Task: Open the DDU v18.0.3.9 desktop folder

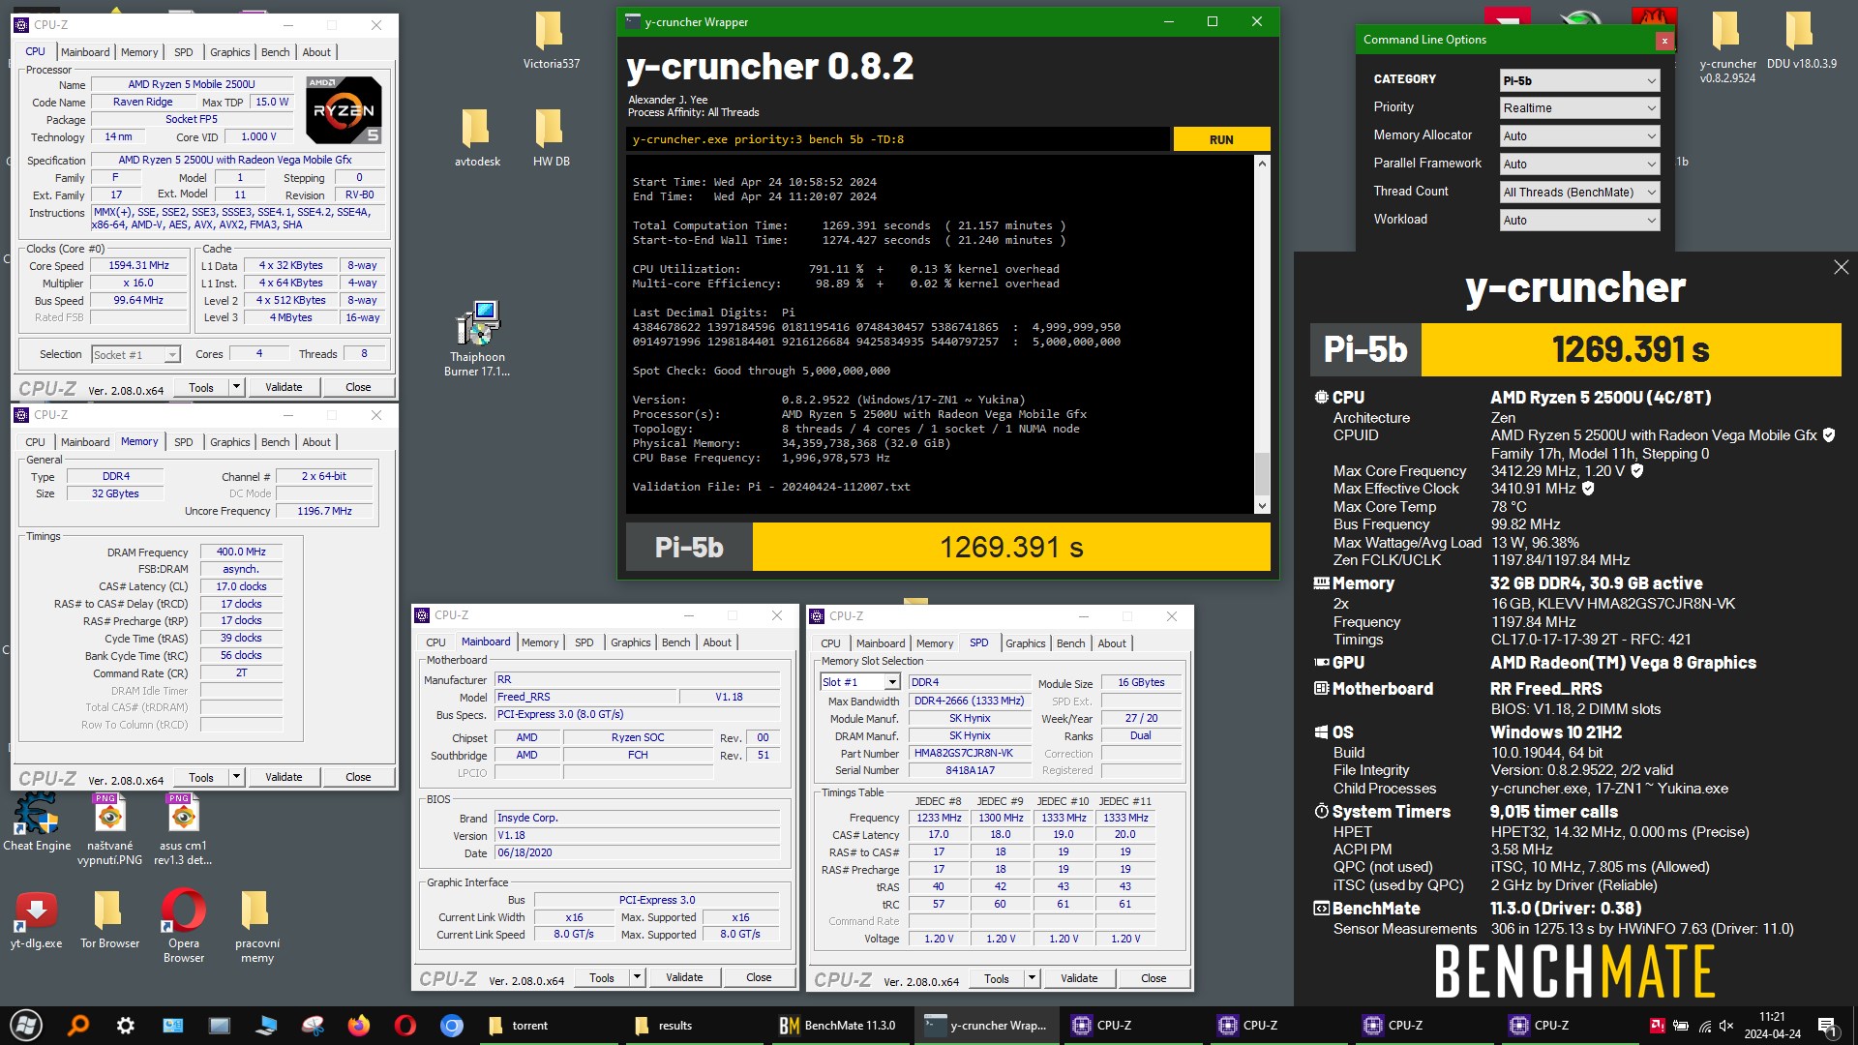Action: click(x=1801, y=40)
